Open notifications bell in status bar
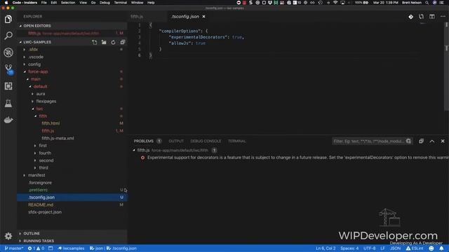The image size is (449, 252). 441,248
